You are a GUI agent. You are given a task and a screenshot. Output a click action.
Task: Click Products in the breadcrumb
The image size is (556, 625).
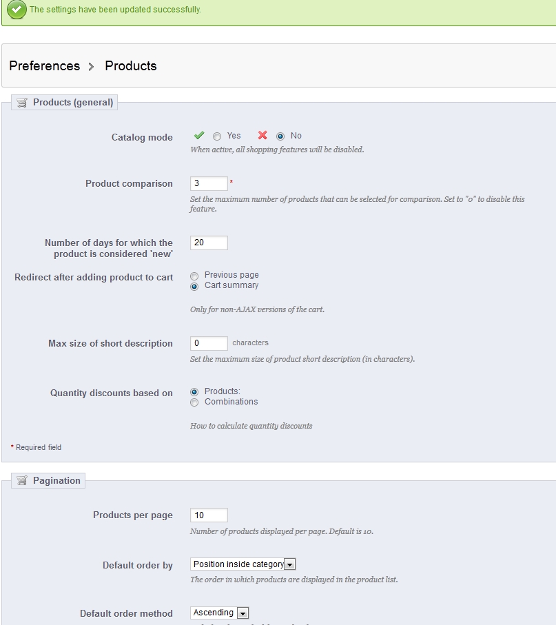tap(131, 66)
